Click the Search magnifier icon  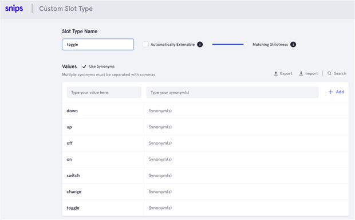coord(329,73)
